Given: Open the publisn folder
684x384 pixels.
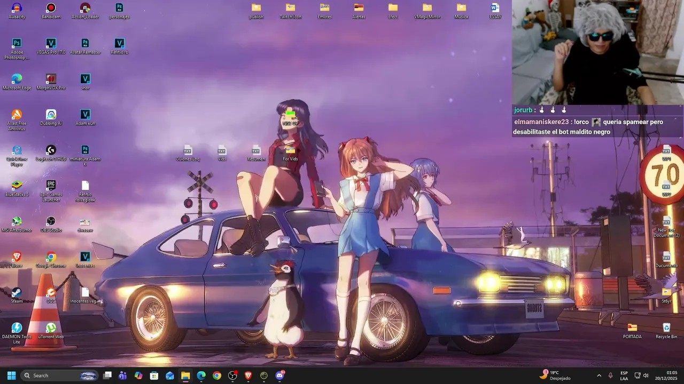Looking at the screenshot, I should tap(256, 11).
